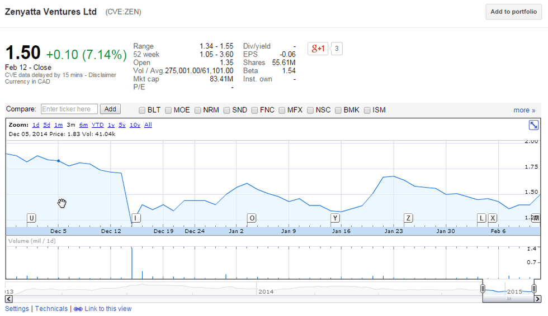
Task: Click the timeline scrollbar left arrow
Action: click(x=9, y=299)
